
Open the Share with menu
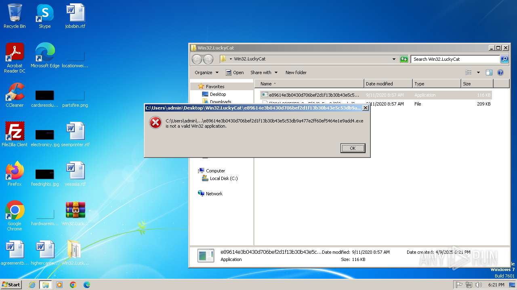coord(264,72)
